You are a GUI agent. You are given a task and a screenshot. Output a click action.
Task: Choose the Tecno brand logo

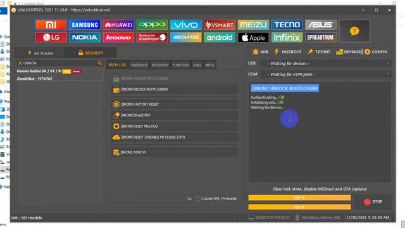[287, 25]
